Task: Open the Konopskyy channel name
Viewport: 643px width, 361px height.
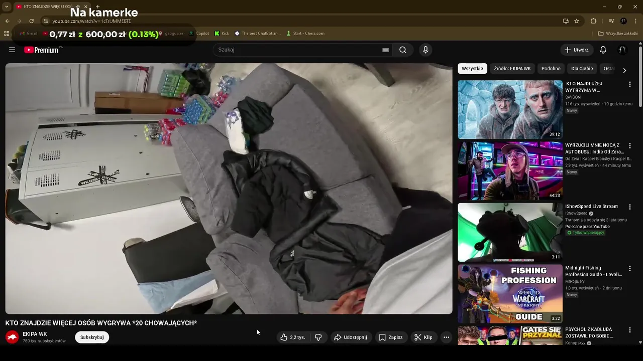Action: point(576,343)
